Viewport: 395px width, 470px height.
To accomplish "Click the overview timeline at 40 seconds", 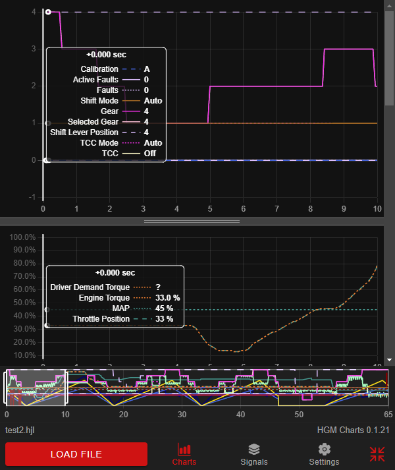I will pos(241,390).
